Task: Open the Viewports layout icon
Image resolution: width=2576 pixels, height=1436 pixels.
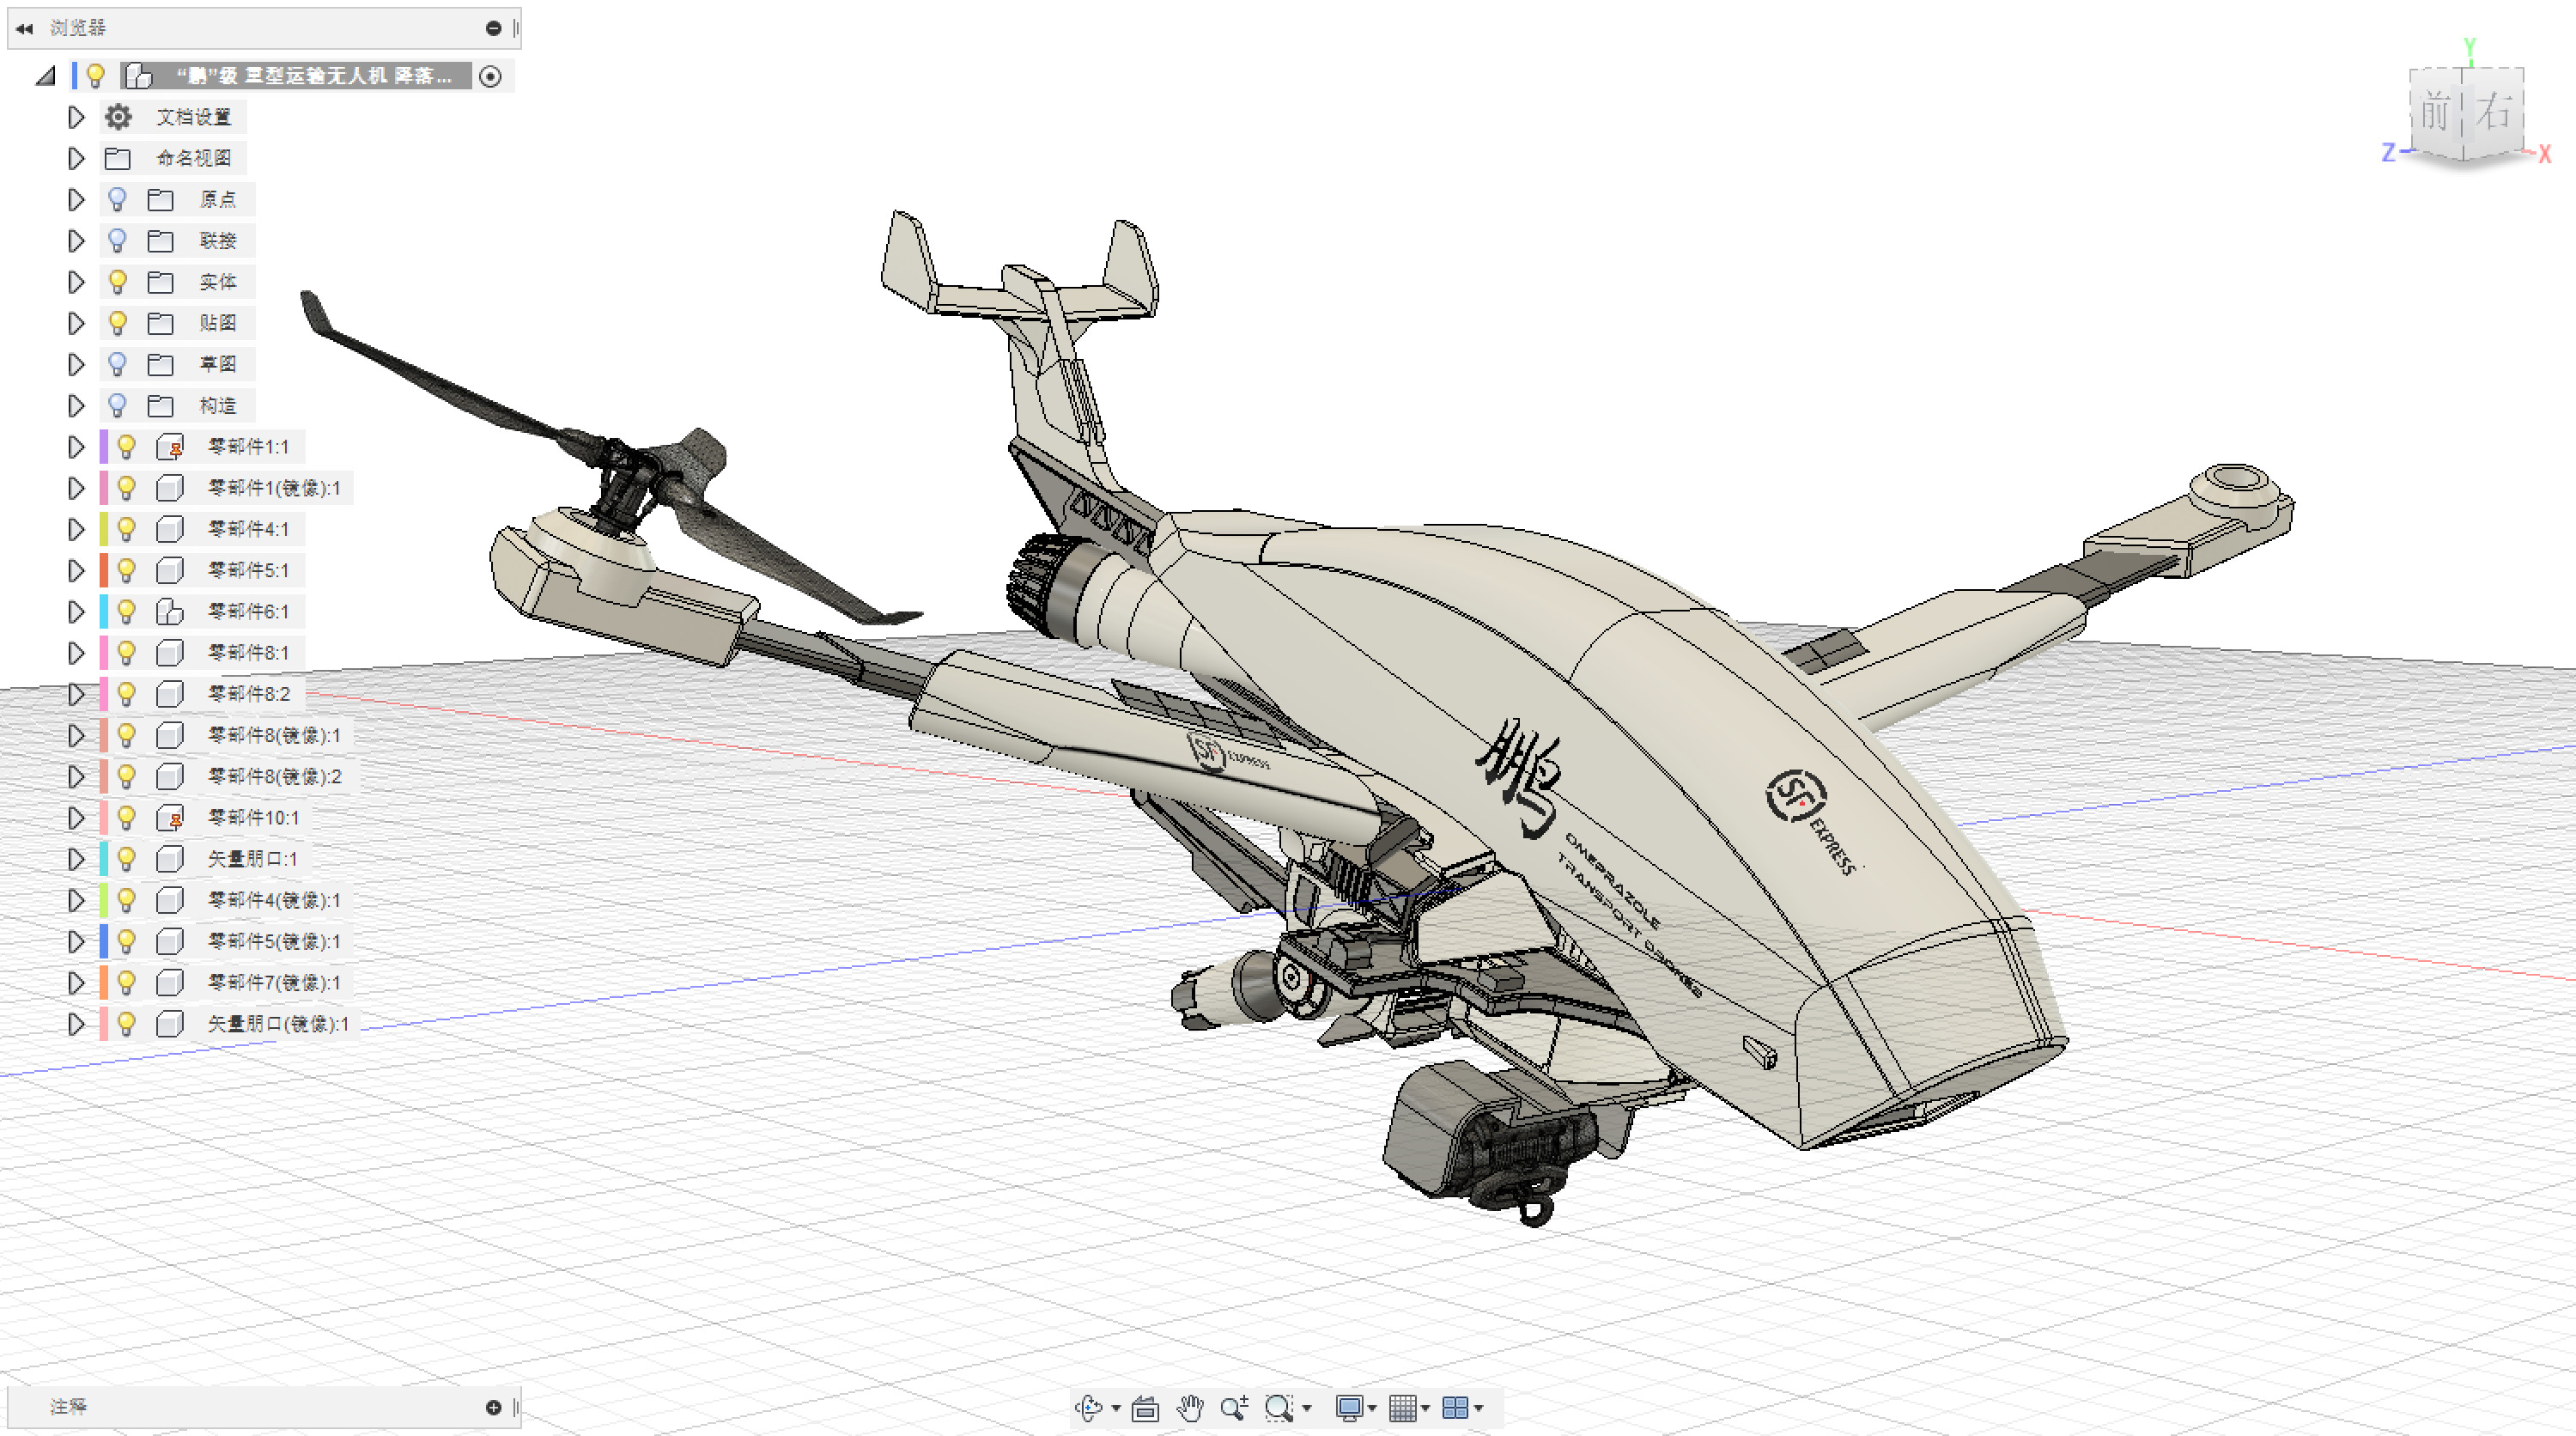Action: coord(1455,1408)
